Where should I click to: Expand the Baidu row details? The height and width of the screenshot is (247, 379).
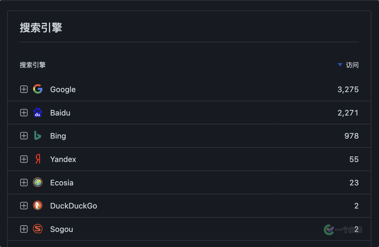coord(24,113)
